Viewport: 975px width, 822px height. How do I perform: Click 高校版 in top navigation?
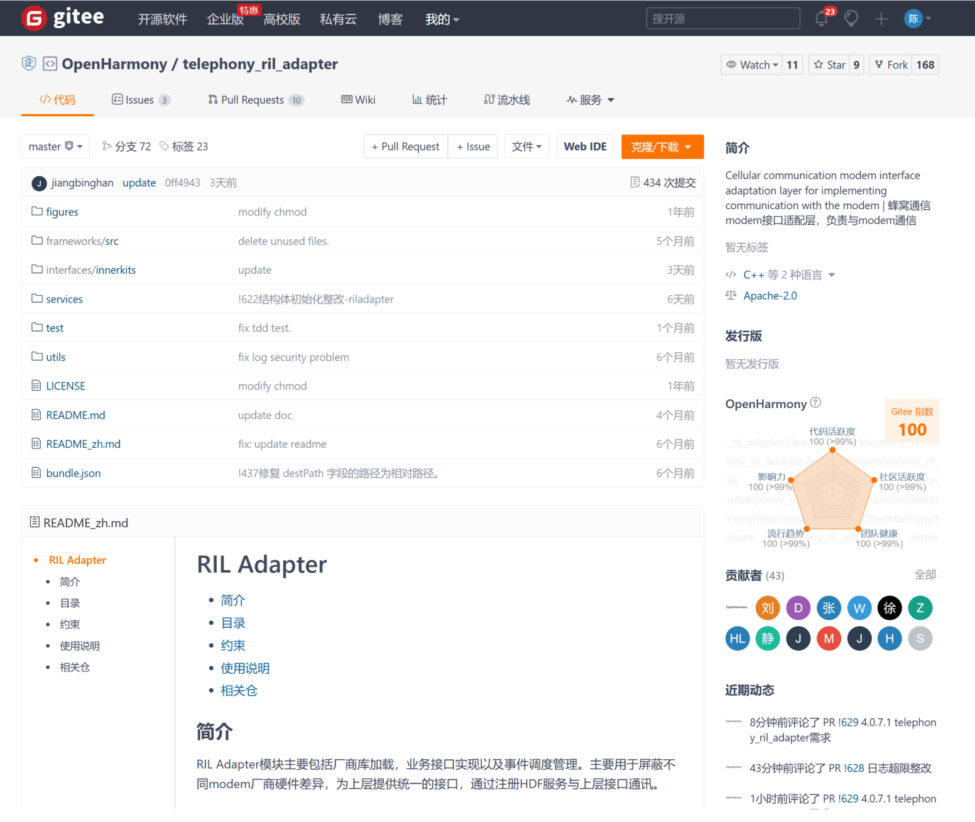point(281,19)
